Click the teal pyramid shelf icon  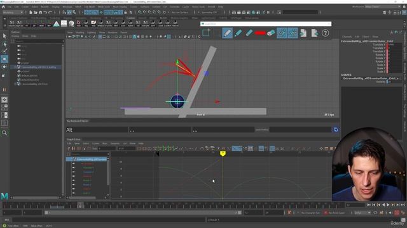click(57, 24)
